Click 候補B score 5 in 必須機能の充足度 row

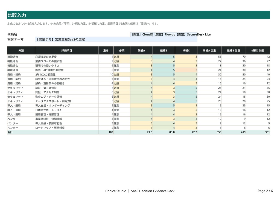pyautogui.click(x=164, y=57)
